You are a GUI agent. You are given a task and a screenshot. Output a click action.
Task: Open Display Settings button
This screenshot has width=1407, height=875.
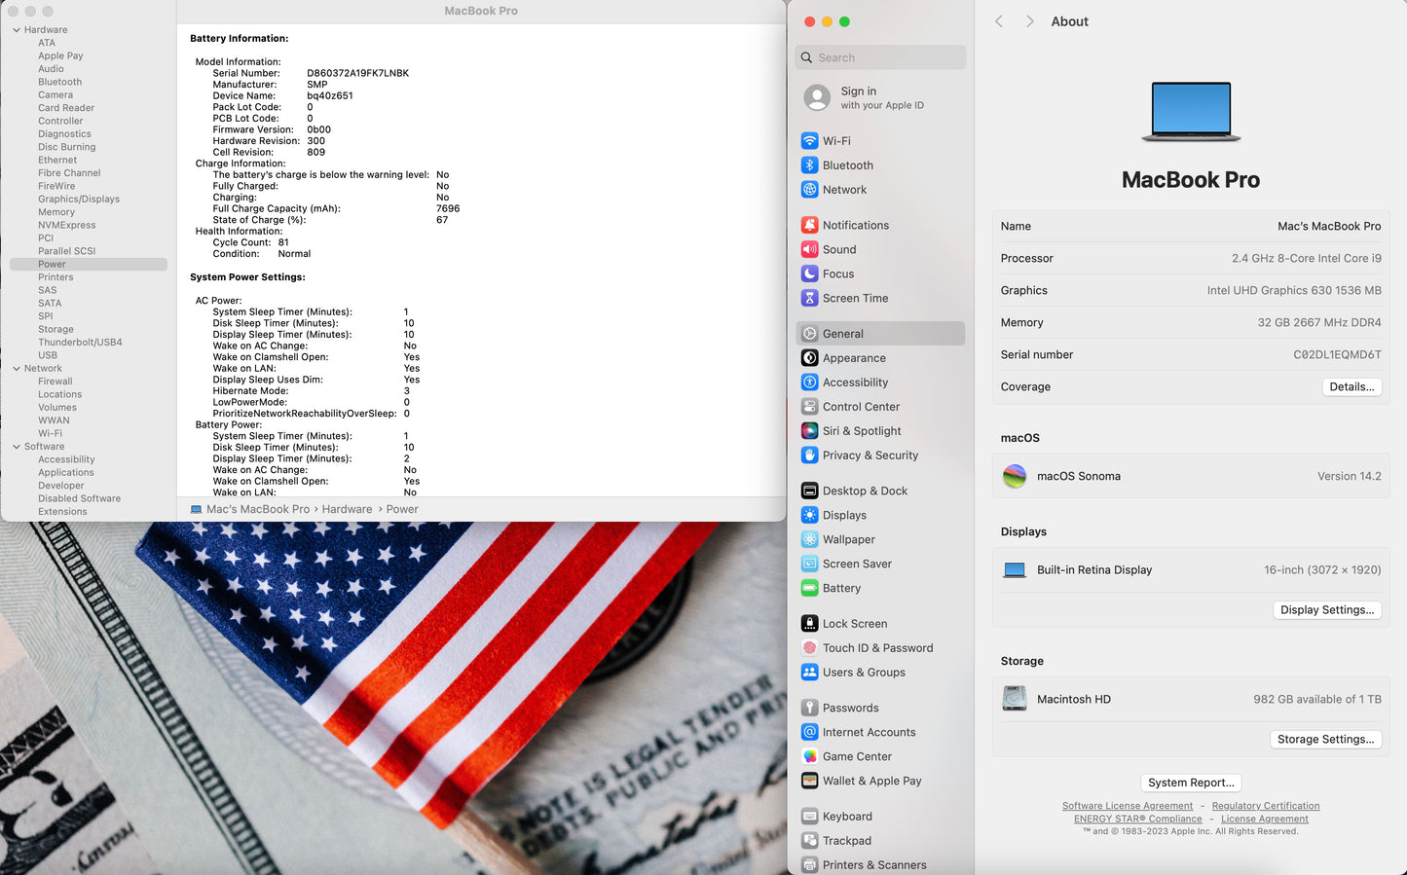[x=1327, y=610]
